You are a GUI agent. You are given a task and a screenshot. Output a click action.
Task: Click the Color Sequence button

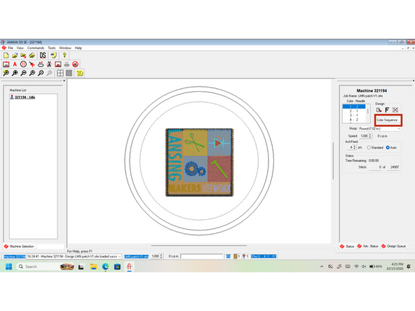pos(387,120)
